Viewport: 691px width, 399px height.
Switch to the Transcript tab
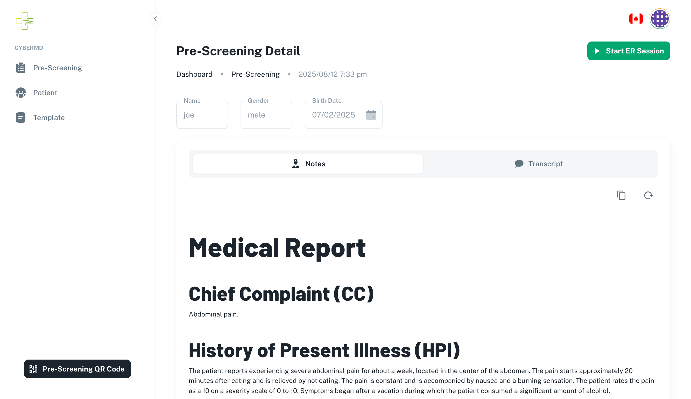pyautogui.click(x=539, y=164)
